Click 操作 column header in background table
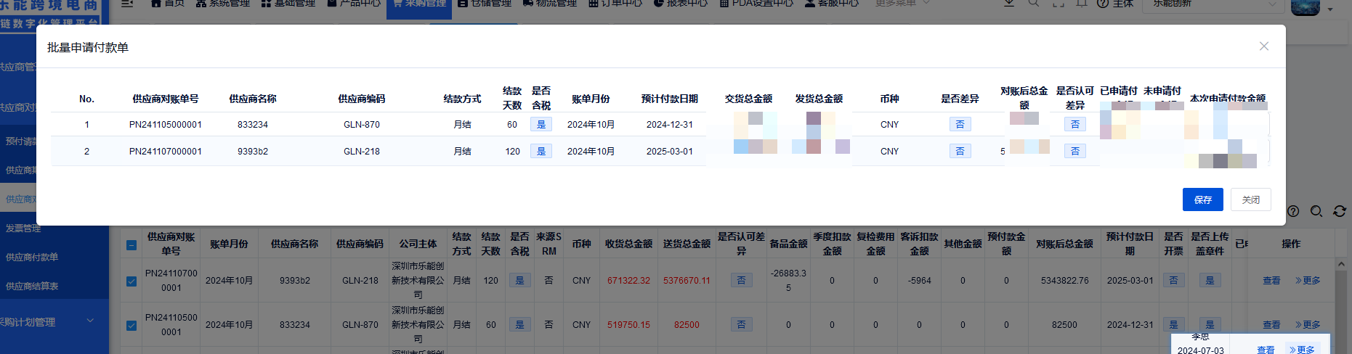Viewport: 1352px width, 354px height. point(1291,244)
